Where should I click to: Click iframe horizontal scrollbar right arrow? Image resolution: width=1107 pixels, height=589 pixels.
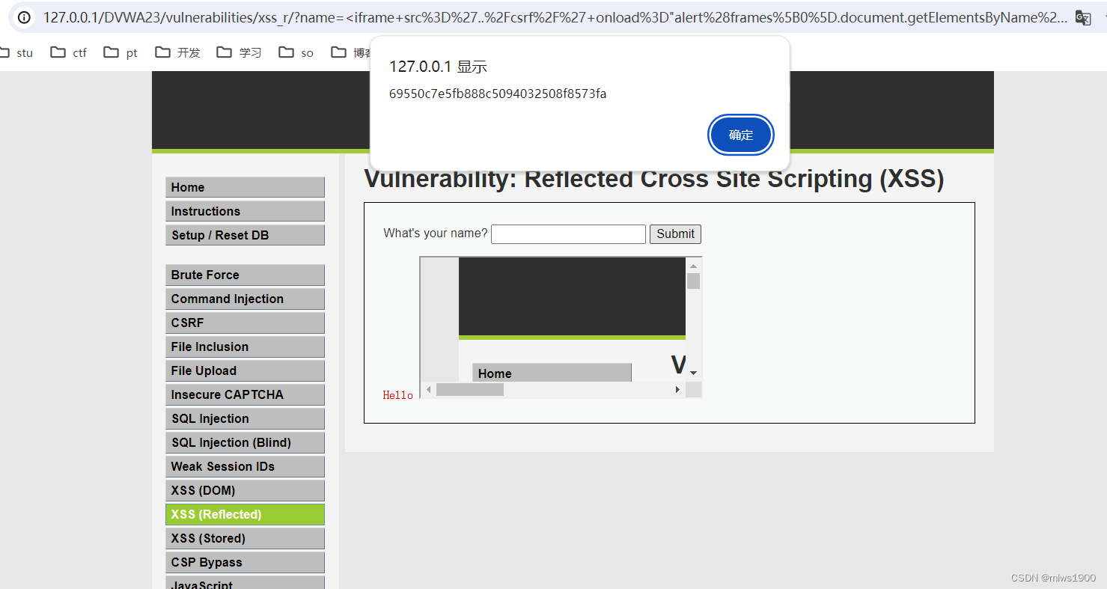677,389
